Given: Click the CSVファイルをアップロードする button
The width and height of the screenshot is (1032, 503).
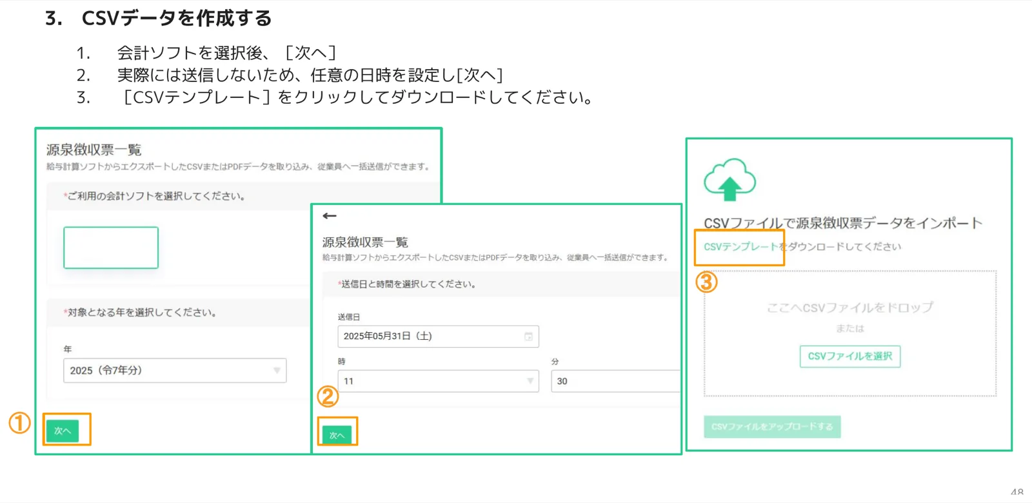Looking at the screenshot, I should [x=772, y=427].
